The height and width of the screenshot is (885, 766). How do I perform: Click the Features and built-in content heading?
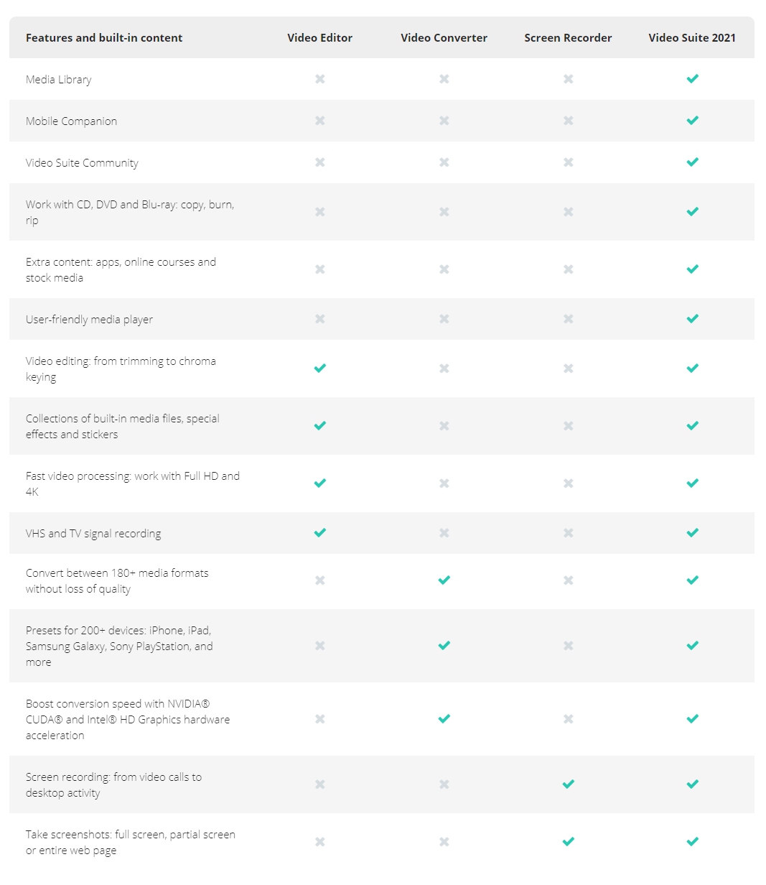(104, 38)
